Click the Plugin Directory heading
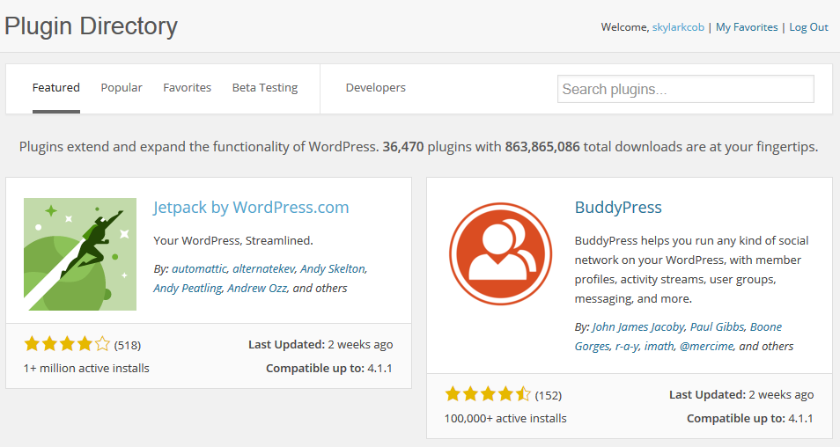 [x=91, y=26]
